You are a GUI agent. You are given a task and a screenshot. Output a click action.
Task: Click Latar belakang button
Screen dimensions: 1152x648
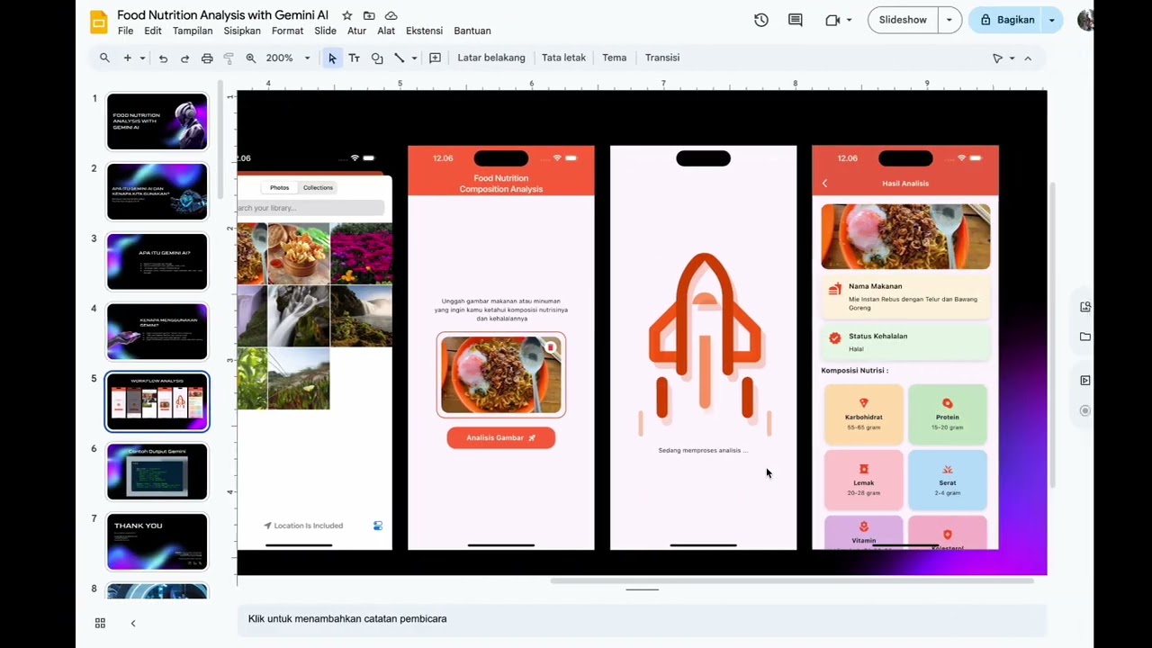pos(491,58)
